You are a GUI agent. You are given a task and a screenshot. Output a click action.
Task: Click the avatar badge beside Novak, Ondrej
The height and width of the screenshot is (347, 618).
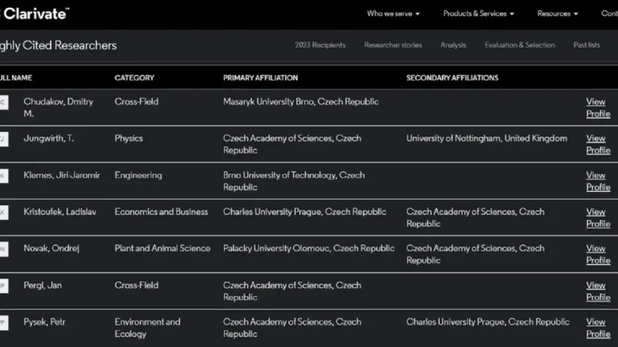(x=3, y=249)
